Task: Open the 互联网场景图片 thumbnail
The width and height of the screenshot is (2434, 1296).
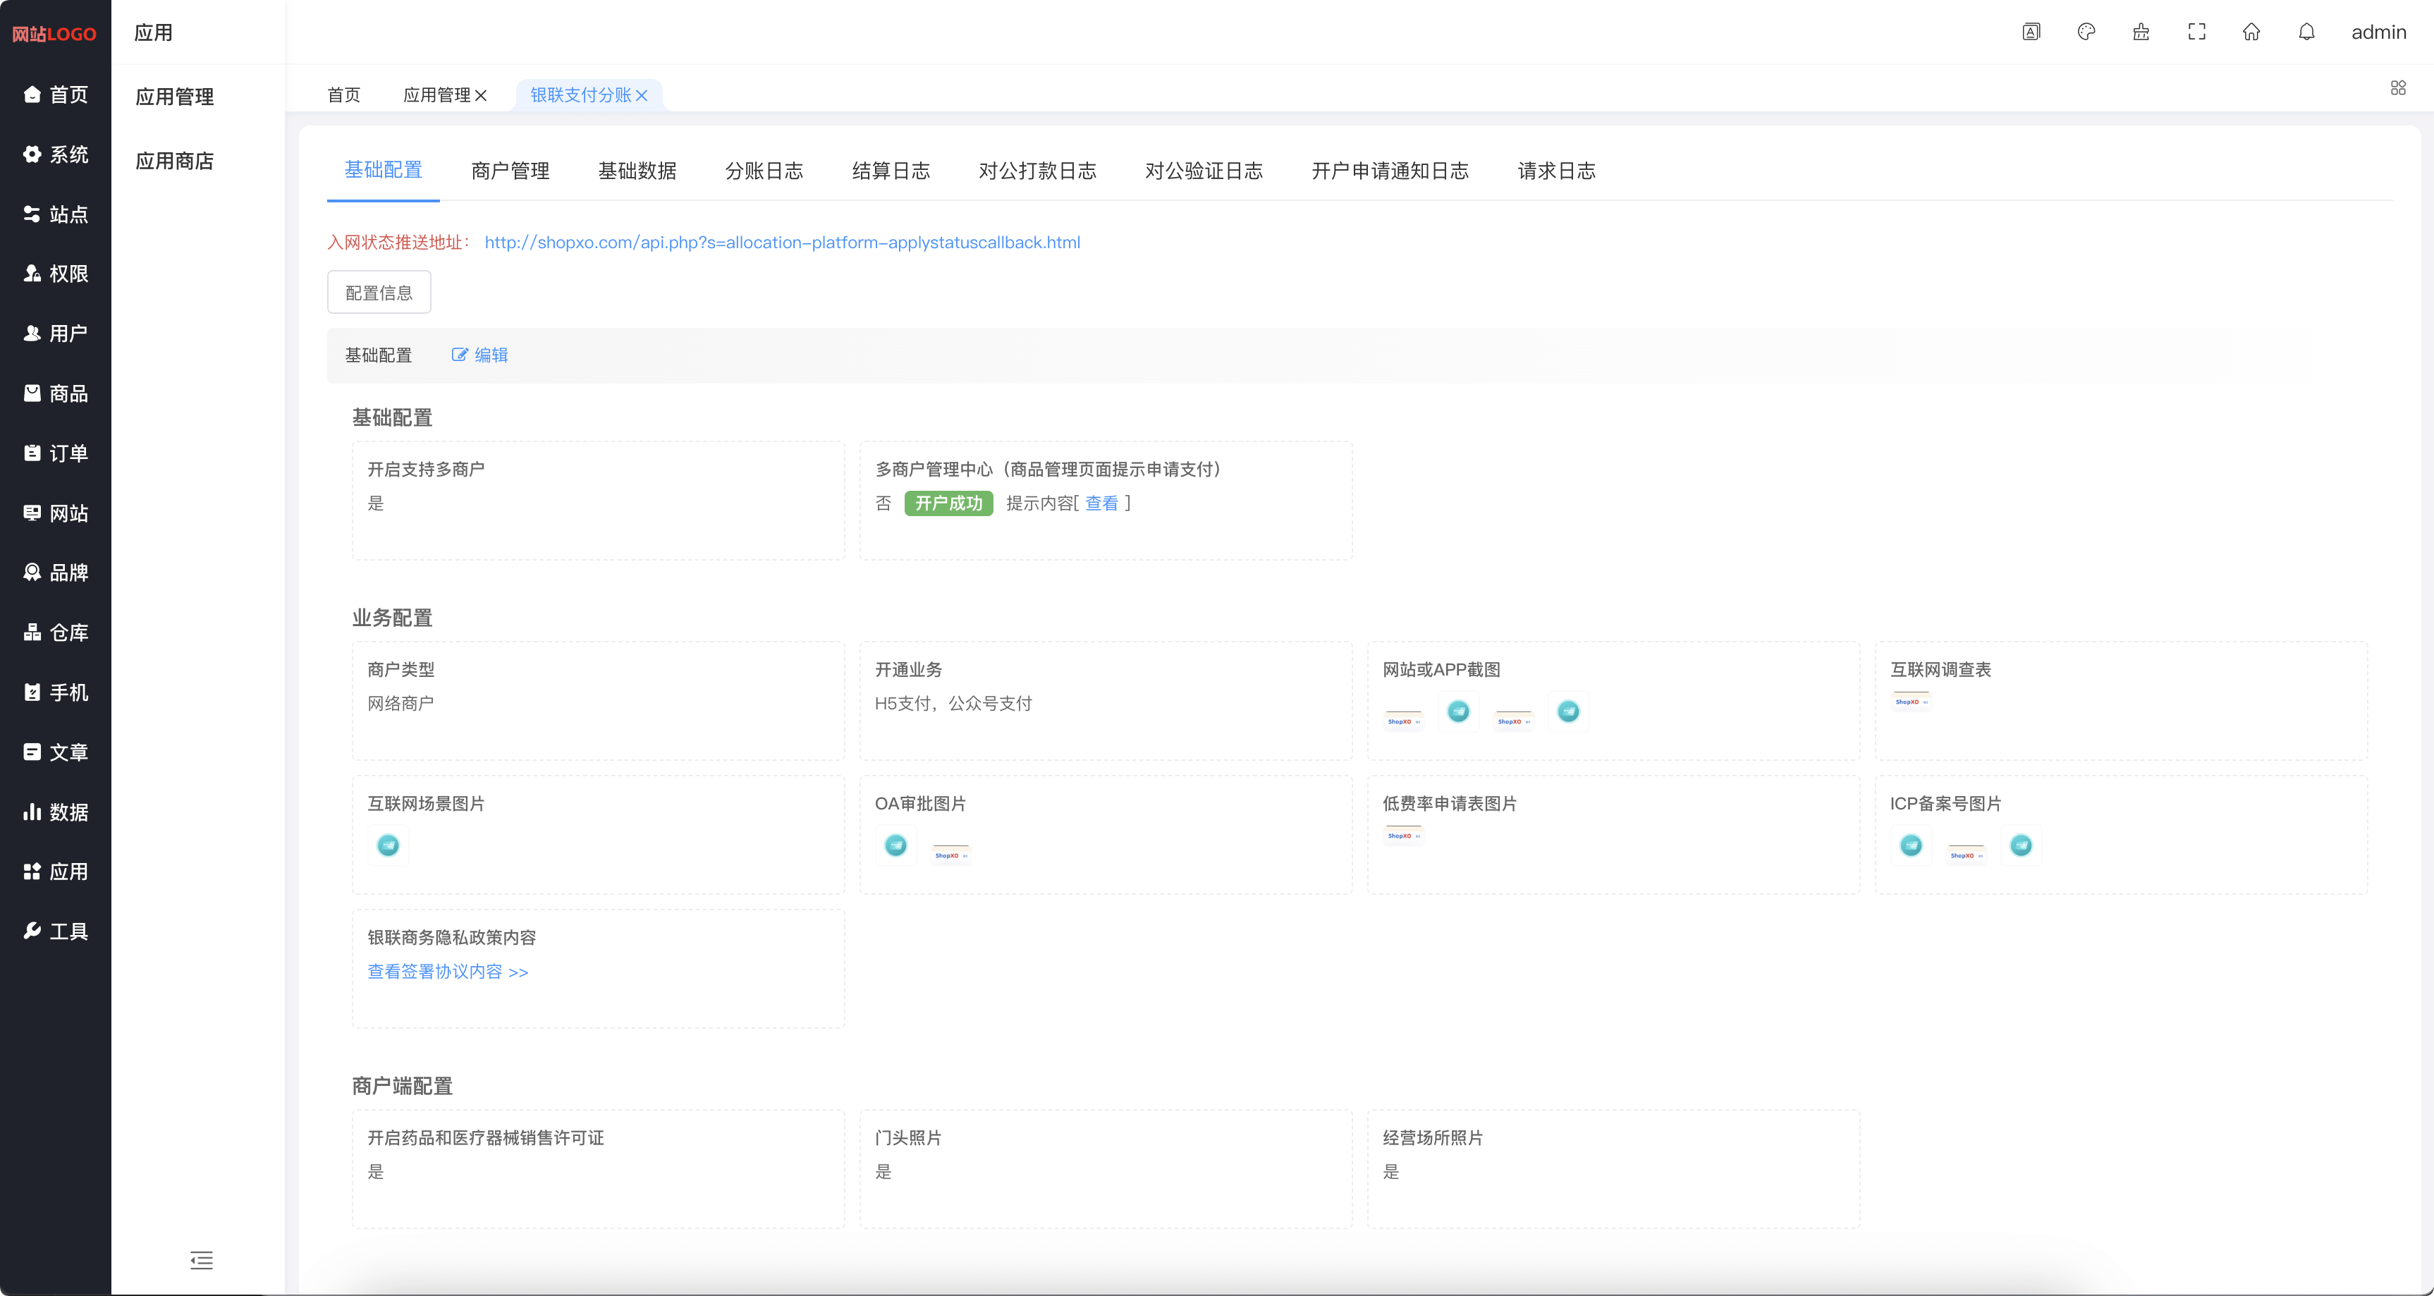Action: 387,845
